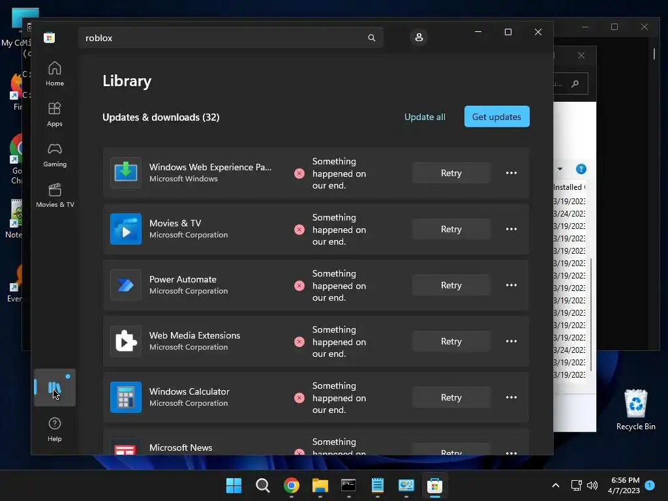This screenshot has height=501, width=668.
Task: Click the Microsoft Store logo icon
Action: [50, 37]
